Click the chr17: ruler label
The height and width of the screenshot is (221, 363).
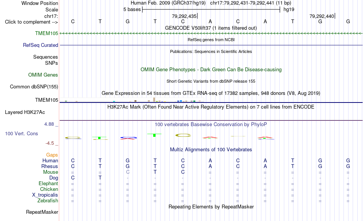(x=51, y=16)
